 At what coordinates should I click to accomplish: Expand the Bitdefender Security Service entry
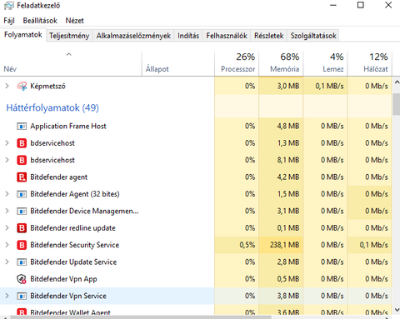click(7, 245)
